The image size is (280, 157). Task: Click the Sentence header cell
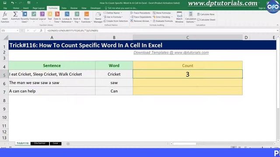(52, 65)
